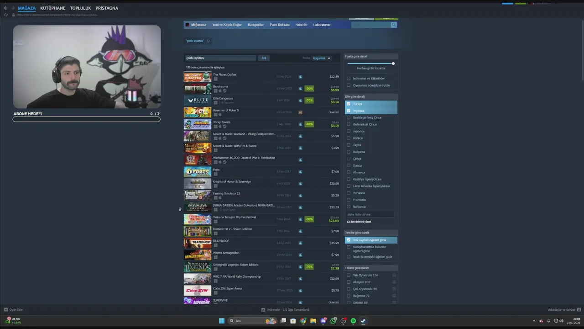Screen dimensions: 584x329
Task: Click the Mağazanız avatar icon
Action: pyautogui.click(x=187, y=25)
